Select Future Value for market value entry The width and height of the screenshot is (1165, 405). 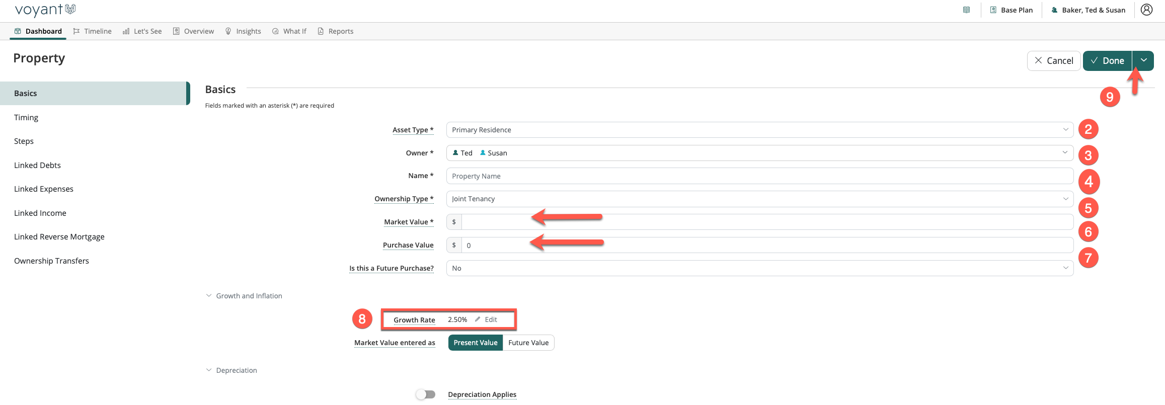pos(528,343)
